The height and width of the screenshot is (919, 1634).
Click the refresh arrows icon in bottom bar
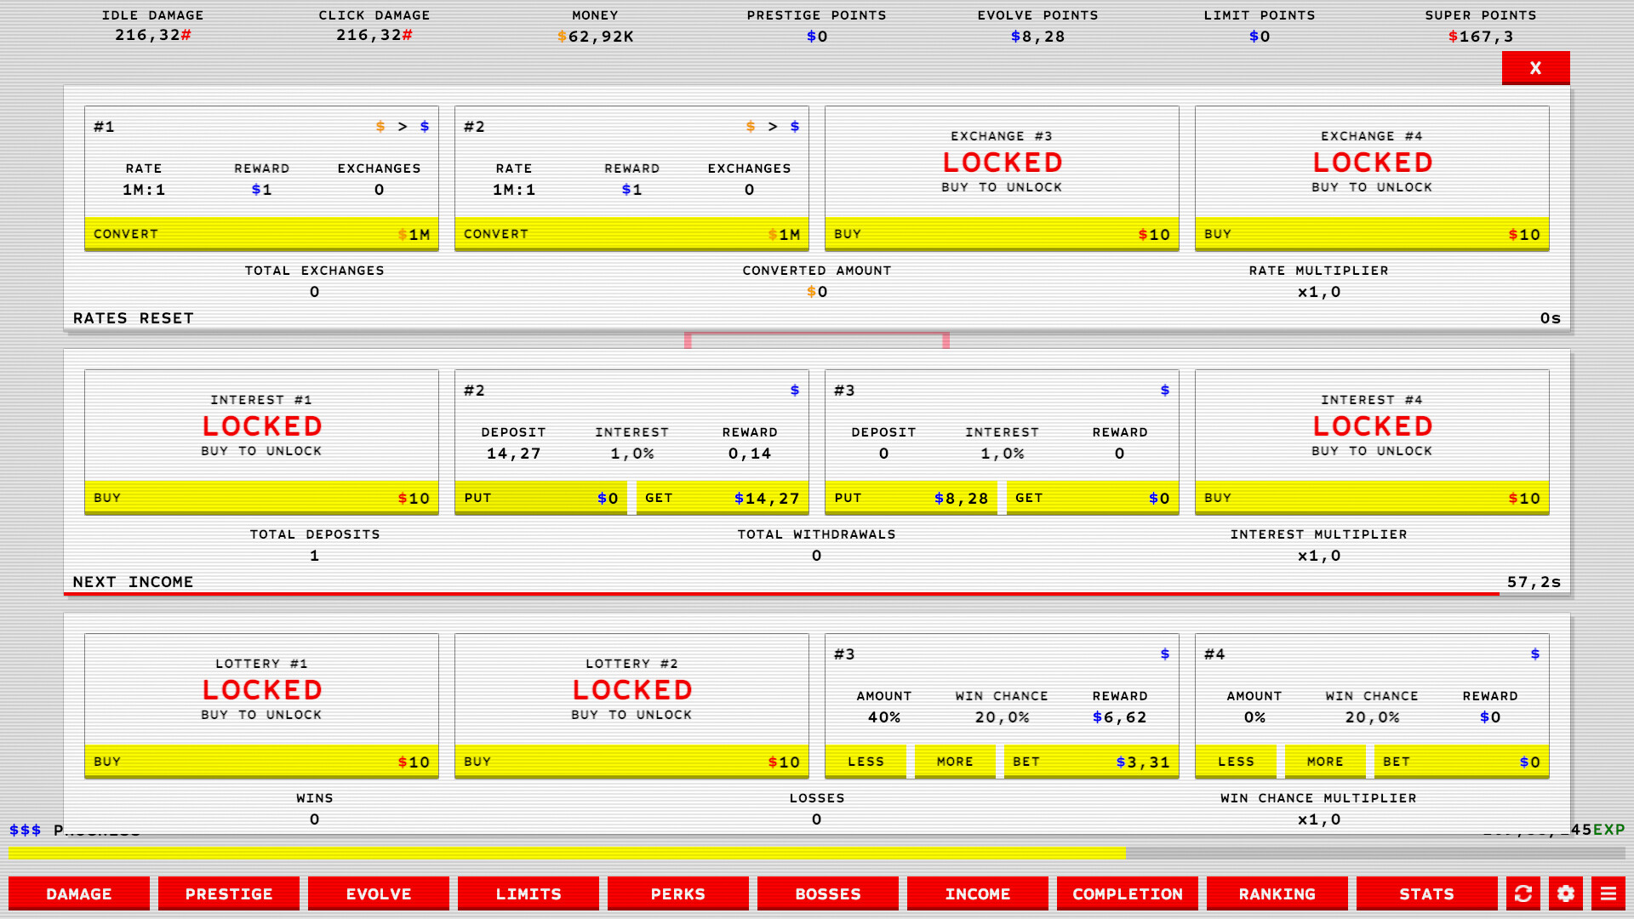[x=1523, y=893]
